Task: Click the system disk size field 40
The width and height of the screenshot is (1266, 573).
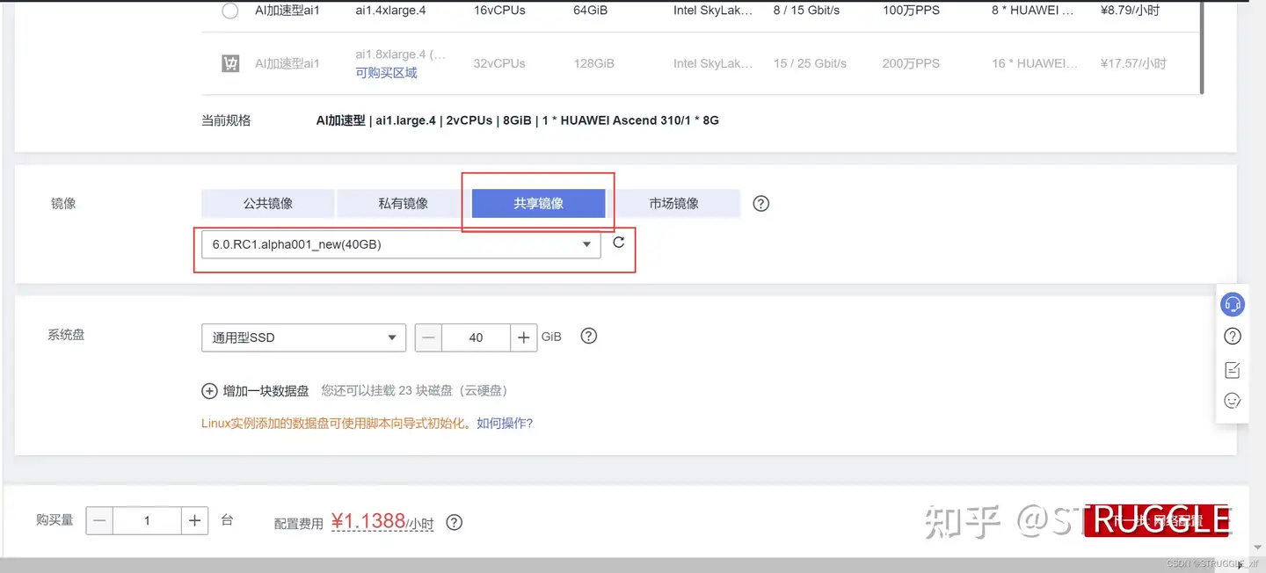Action: click(477, 337)
